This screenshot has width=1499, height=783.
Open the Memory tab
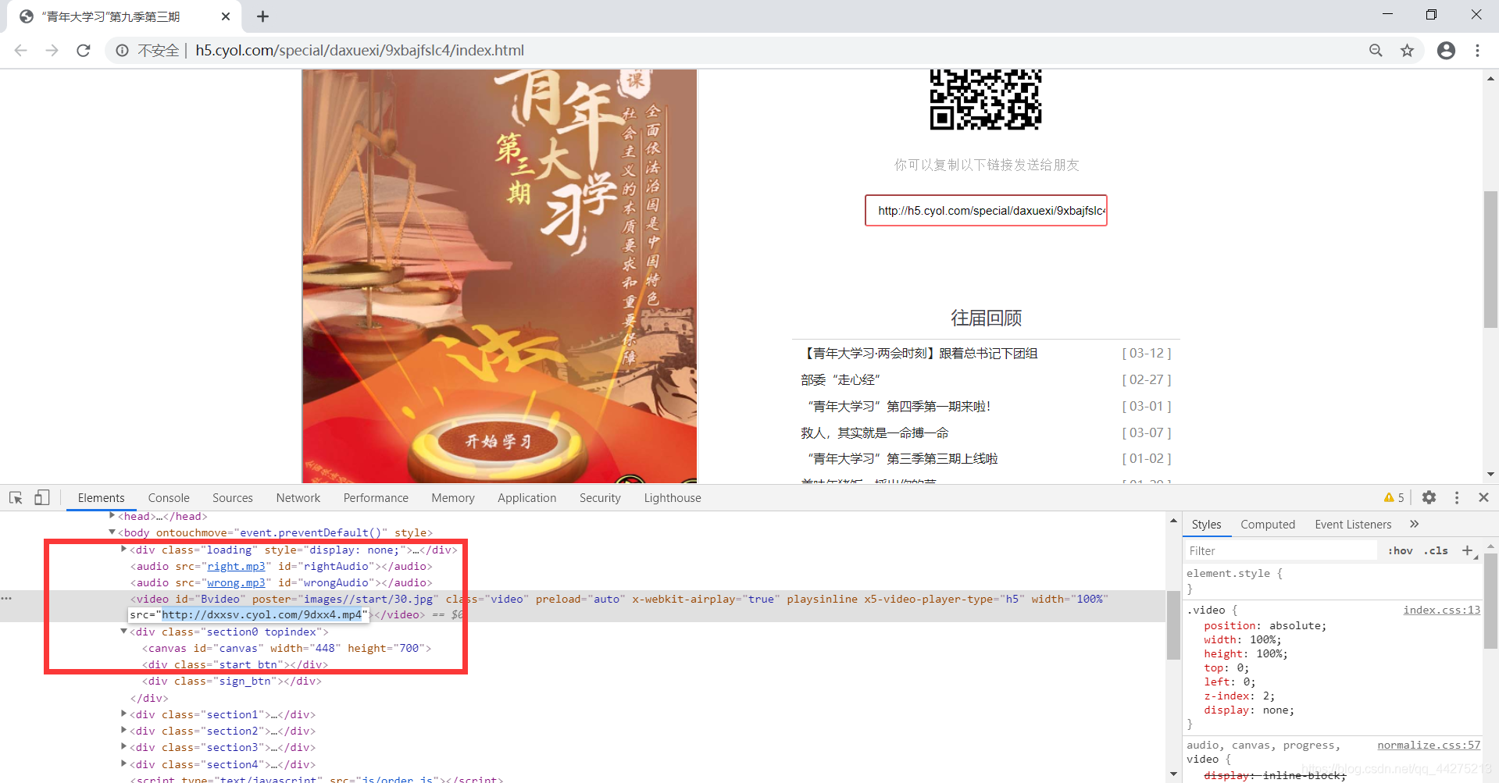(453, 498)
